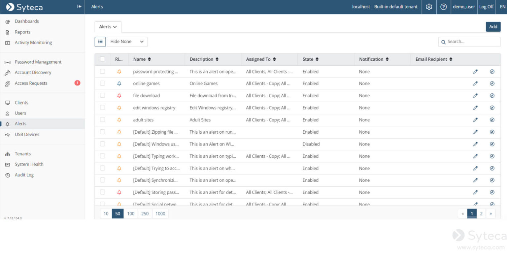Collapse the sidebar with the arrow icon

pos(79,7)
